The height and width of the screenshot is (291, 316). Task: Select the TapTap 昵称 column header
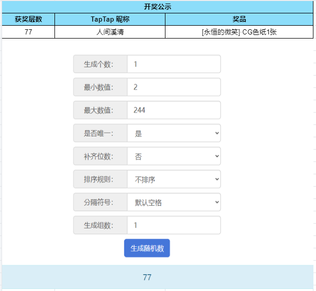tap(109, 20)
